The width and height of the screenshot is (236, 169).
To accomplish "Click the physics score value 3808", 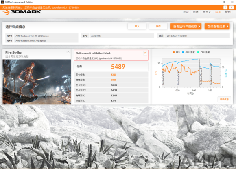I will point(114,80).
